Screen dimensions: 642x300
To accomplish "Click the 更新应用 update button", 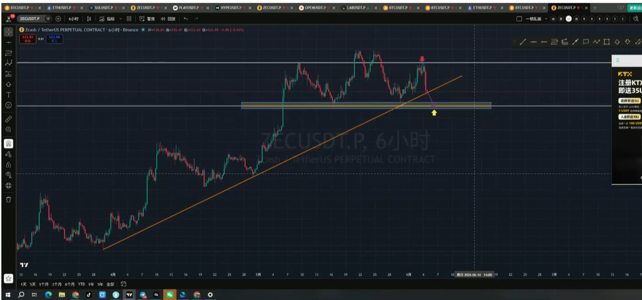I will click(634, 8).
